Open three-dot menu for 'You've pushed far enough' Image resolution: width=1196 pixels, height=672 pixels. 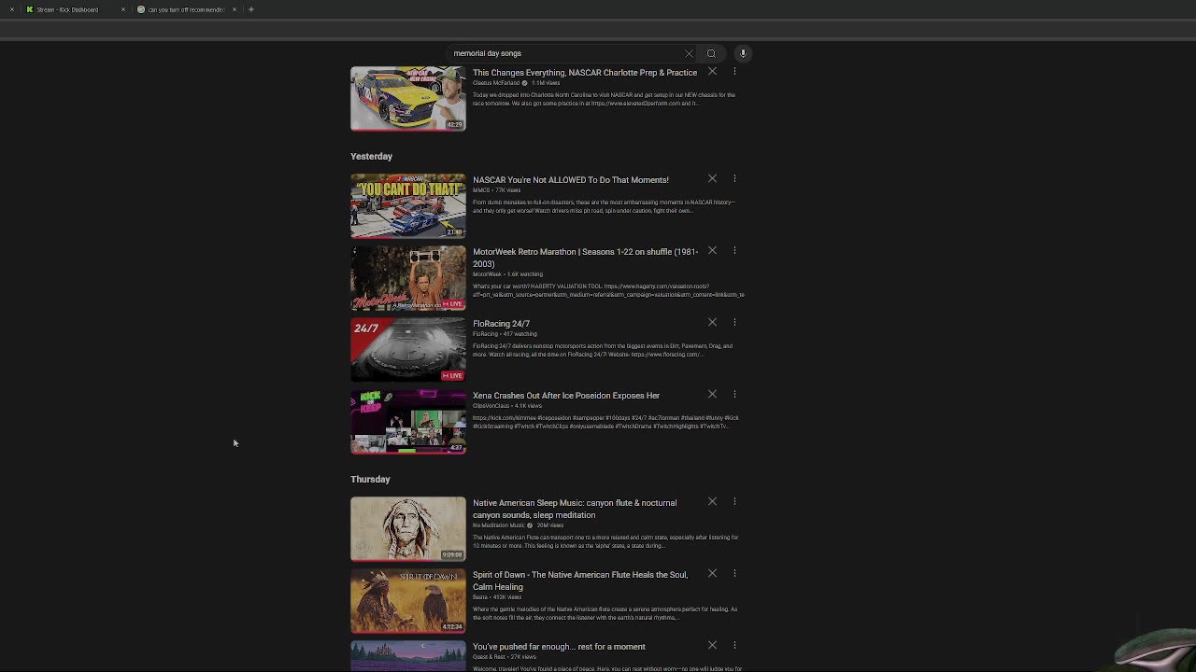coord(734,645)
